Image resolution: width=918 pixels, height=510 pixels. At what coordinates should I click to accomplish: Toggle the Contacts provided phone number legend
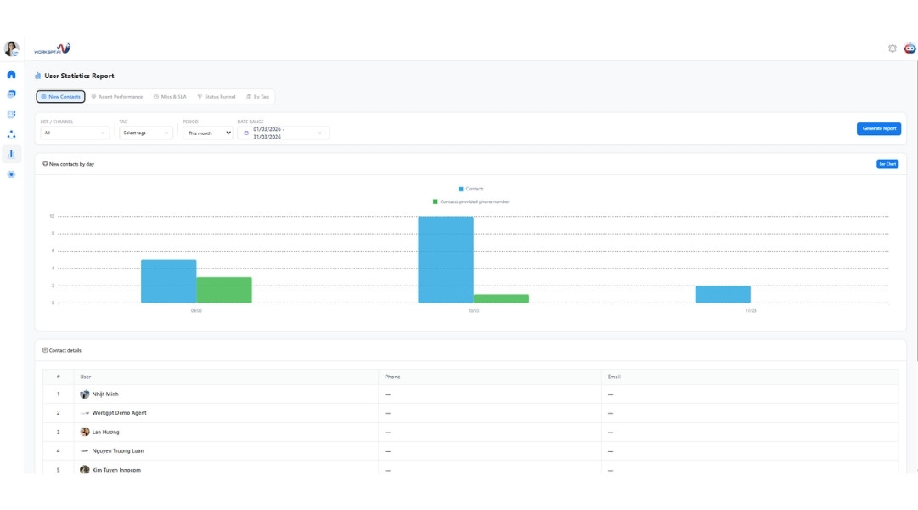[470, 201]
